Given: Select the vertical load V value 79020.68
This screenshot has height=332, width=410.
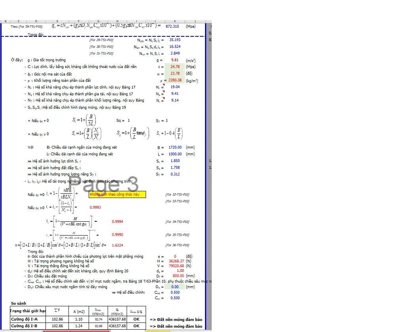Looking at the screenshot, I should pos(176,266).
